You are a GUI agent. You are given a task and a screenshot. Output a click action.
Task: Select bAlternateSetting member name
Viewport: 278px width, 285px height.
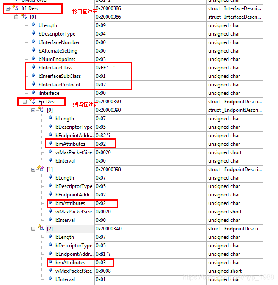[58, 51]
